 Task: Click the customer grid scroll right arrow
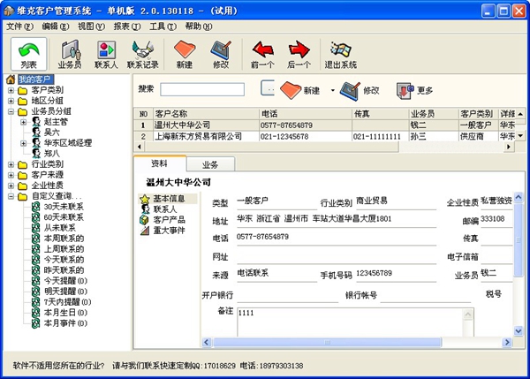[509, 147]
